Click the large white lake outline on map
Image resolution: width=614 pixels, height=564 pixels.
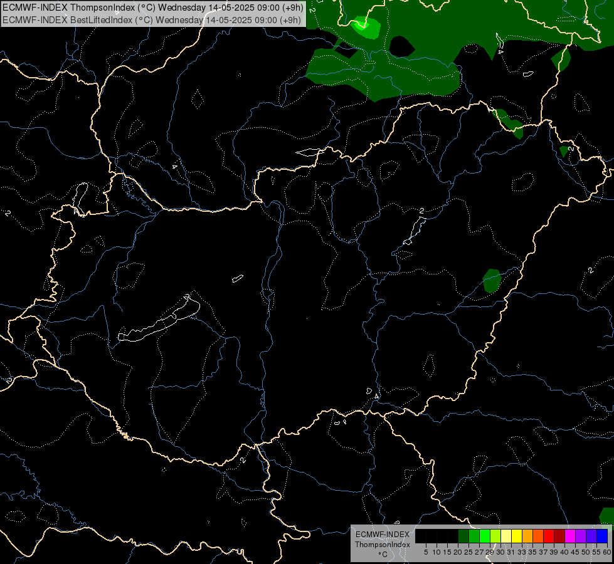[160, 320]
